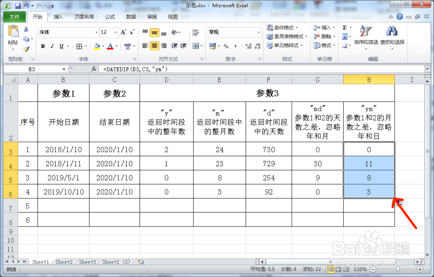The image size is (434, 277).
Task: Click the AutoSum (Σ) icon
Action: point(344,27)
